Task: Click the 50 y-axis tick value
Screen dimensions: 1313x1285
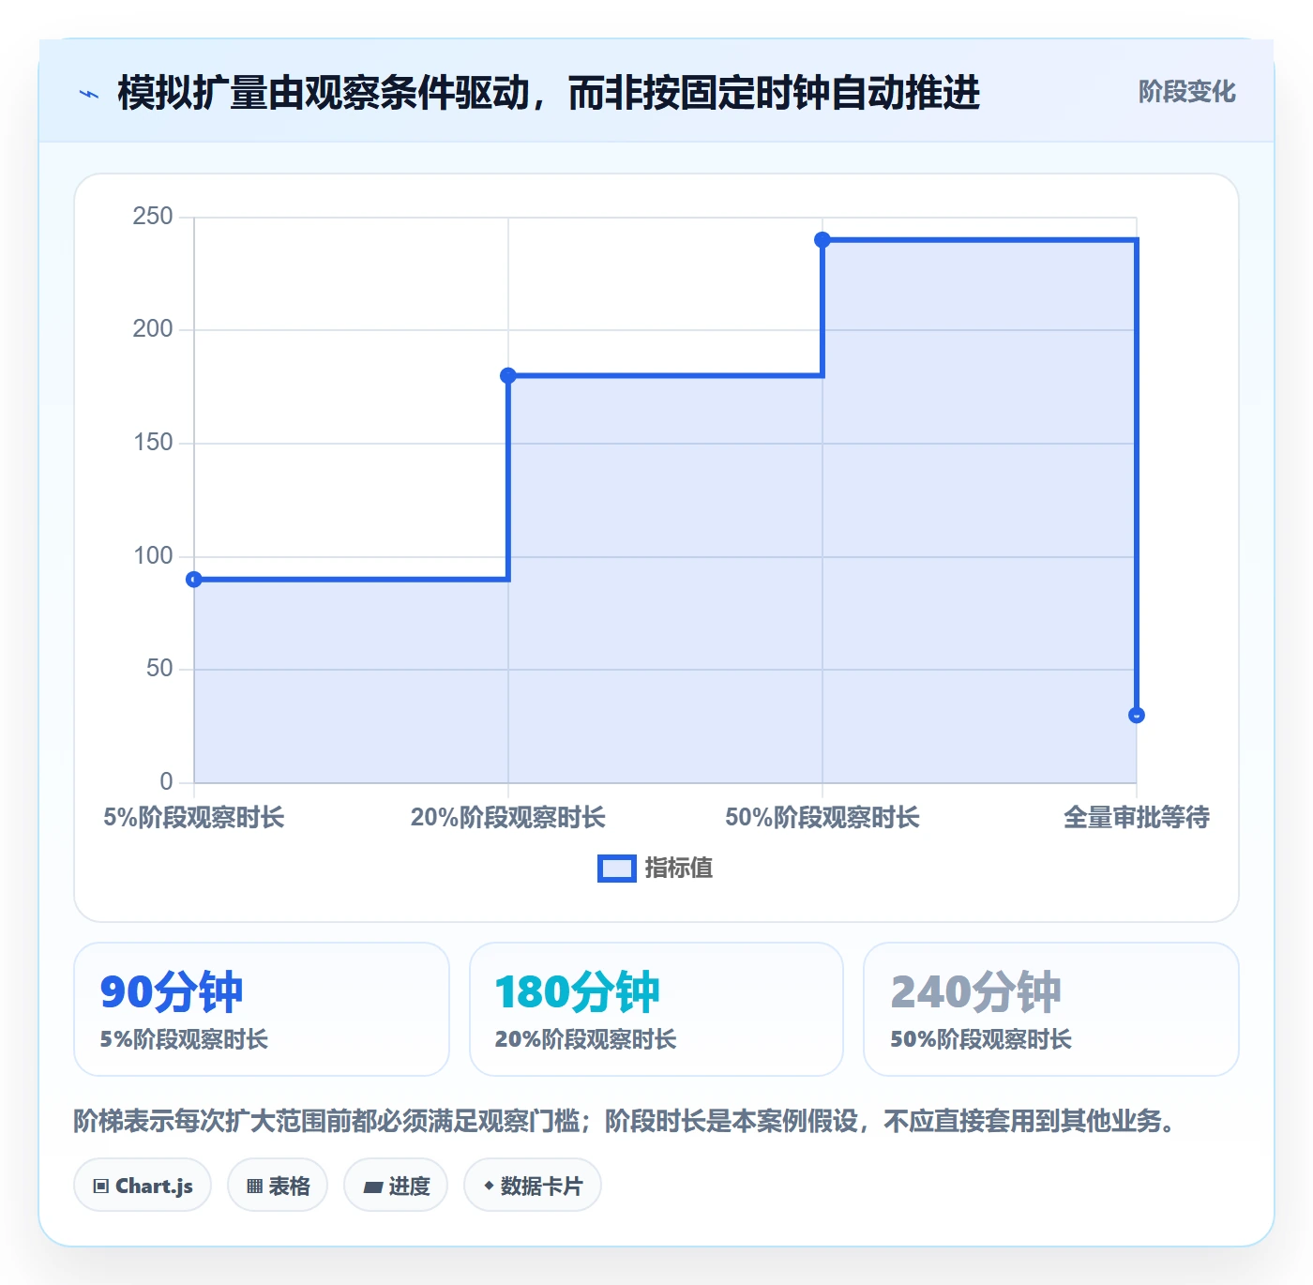Action: tap(159, 669)
